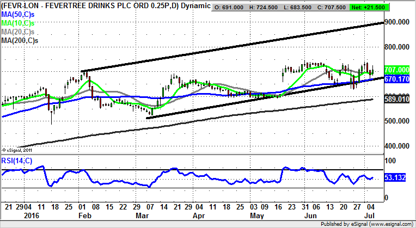Click the Jul label on date axis
Viewport: 416px width, 228px height.
click(371, 215)
